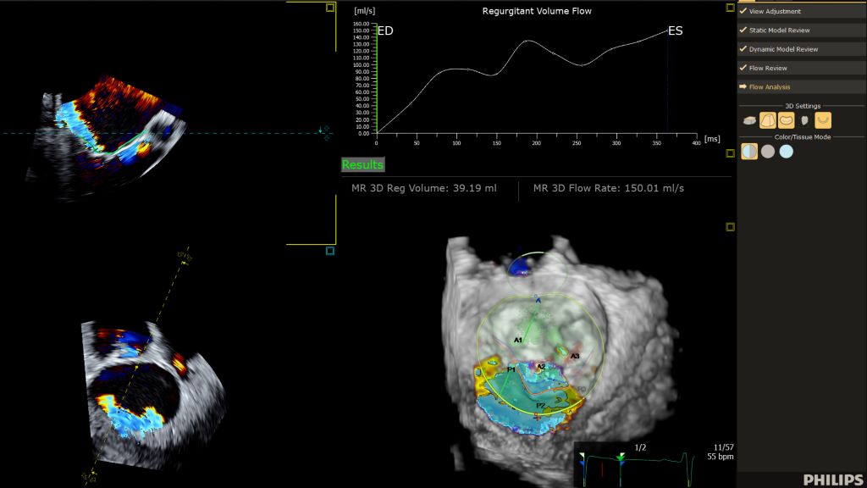Open the Dynamic Model Review step
Image resolution: width=867 pixels, height=488 pixels.
coord(801,48)
